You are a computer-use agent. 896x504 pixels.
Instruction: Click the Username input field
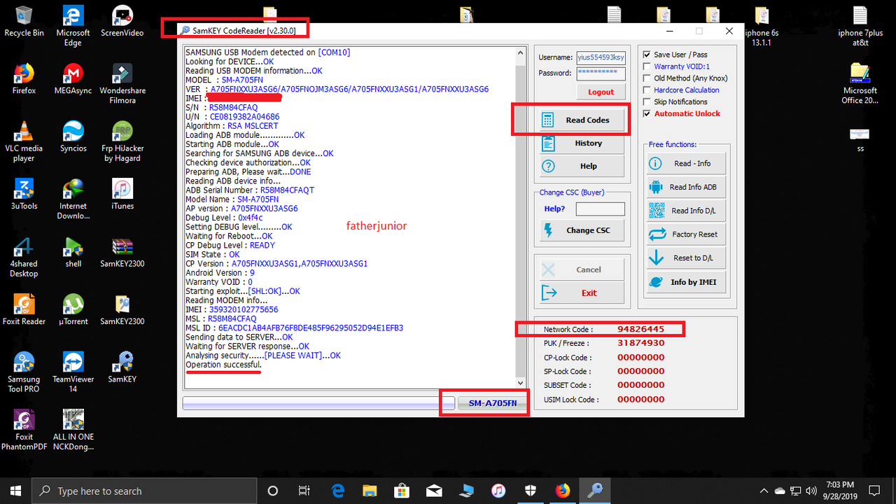(x=601, y=57)
